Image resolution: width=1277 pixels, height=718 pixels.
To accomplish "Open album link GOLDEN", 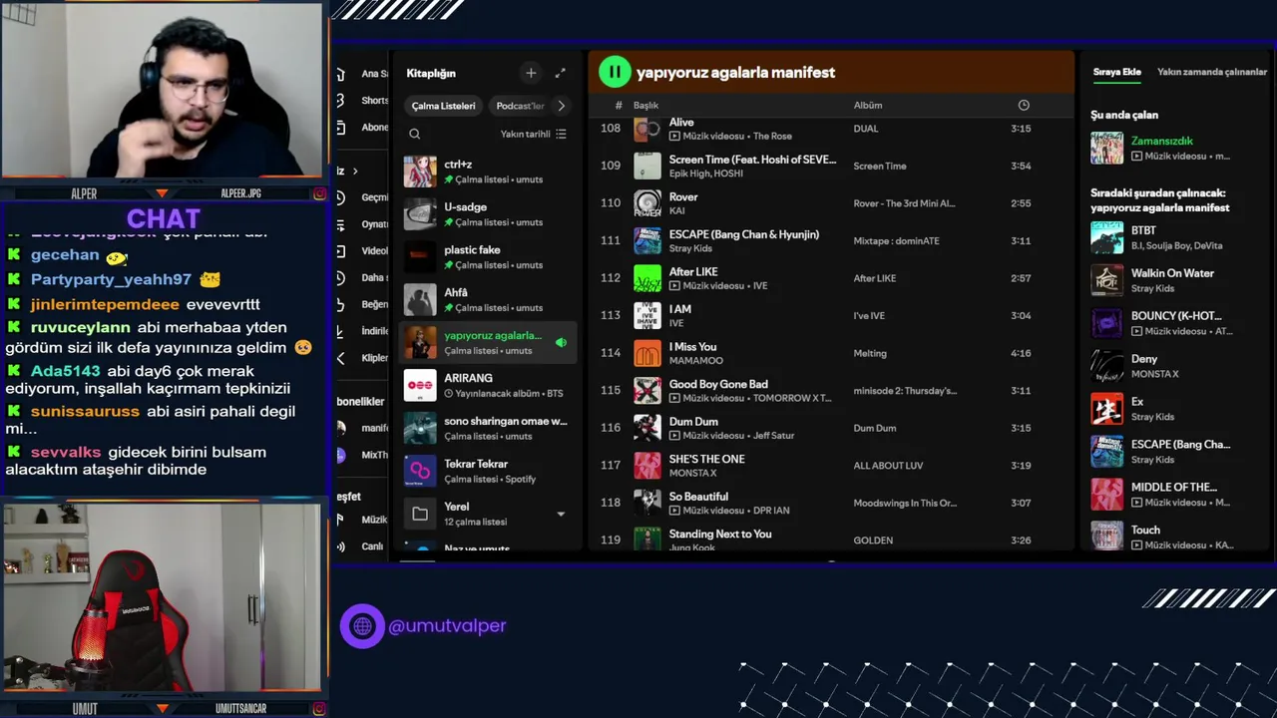I will [x=873, y=539].
